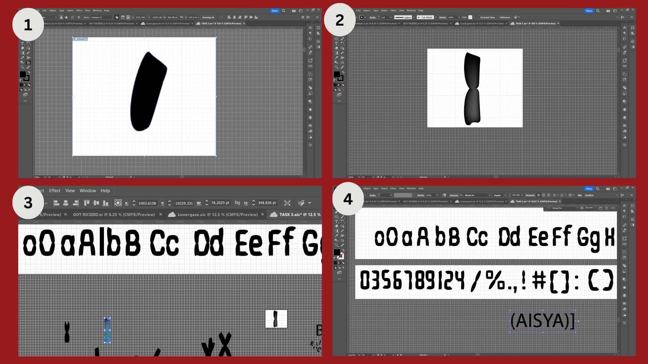Choose the Artboard tool in panel 1
The width and height of the screenshot is (648, 364).
(x=28, y=62)
